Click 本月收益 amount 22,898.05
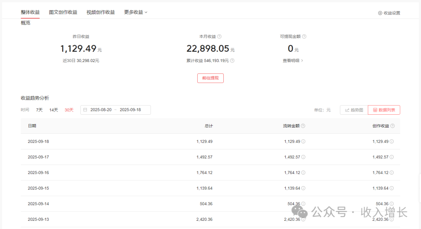This screenshot has width=421, height=229. (208, 49)
